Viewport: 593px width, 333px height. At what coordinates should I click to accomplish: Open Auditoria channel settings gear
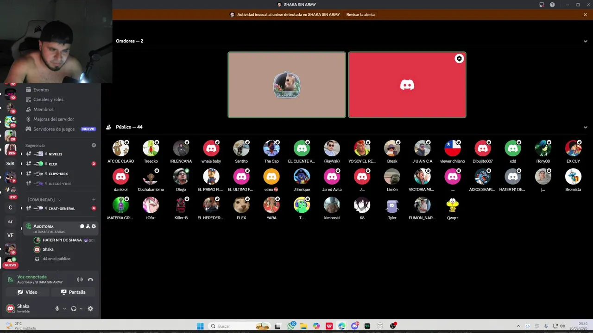[x=94, y=226]
